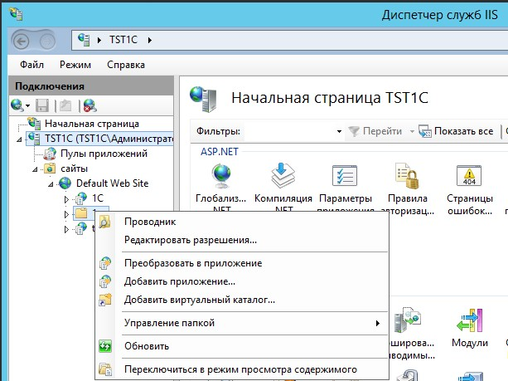Collapse the Default Web Site tree node

pos(51,183)
